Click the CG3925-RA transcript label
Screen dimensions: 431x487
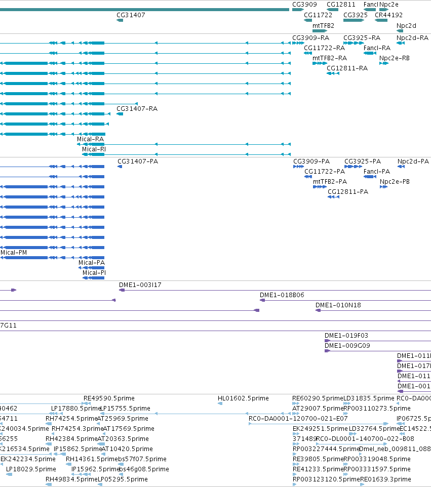[362, 38]
